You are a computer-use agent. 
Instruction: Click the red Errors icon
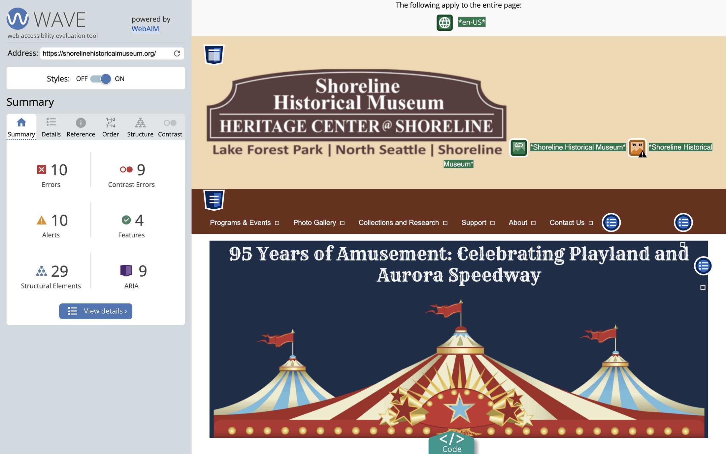point(41,169)
